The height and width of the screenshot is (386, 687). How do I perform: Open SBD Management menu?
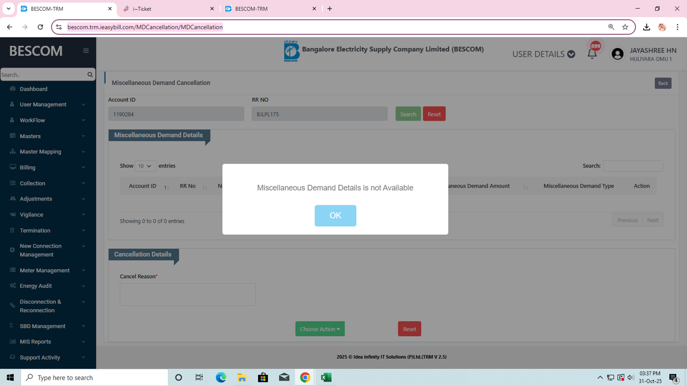click(x=48, y=326)
